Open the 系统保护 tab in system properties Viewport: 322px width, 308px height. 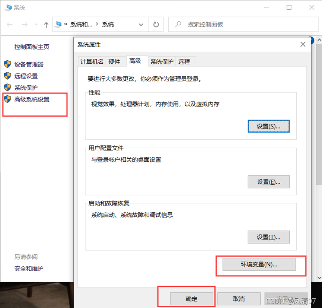pyautogui.click(x=162, y=61)
